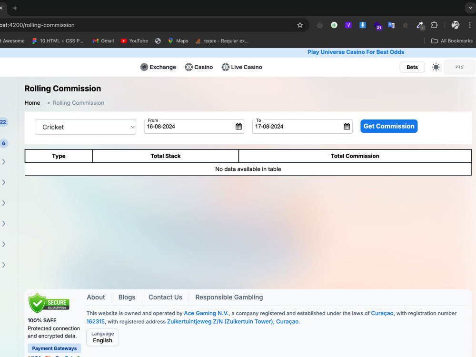This screenshot has width=476, height=357.
Task: Go to the Exchange section
Action: point(158,67)
